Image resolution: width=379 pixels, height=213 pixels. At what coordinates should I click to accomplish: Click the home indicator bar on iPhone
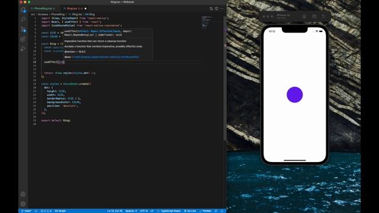point(295,160)
